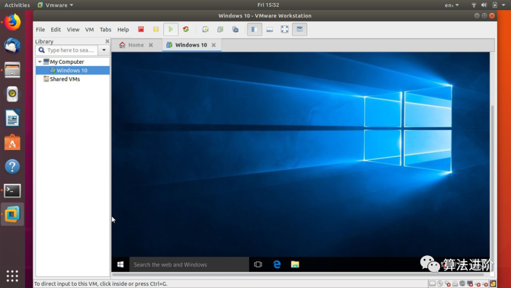511x288 pixels.
Task: Toggle the thumbnail bar view button
Action: 270,29
